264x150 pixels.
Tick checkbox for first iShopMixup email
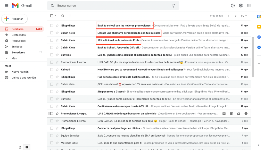click(x=52, y=26)
